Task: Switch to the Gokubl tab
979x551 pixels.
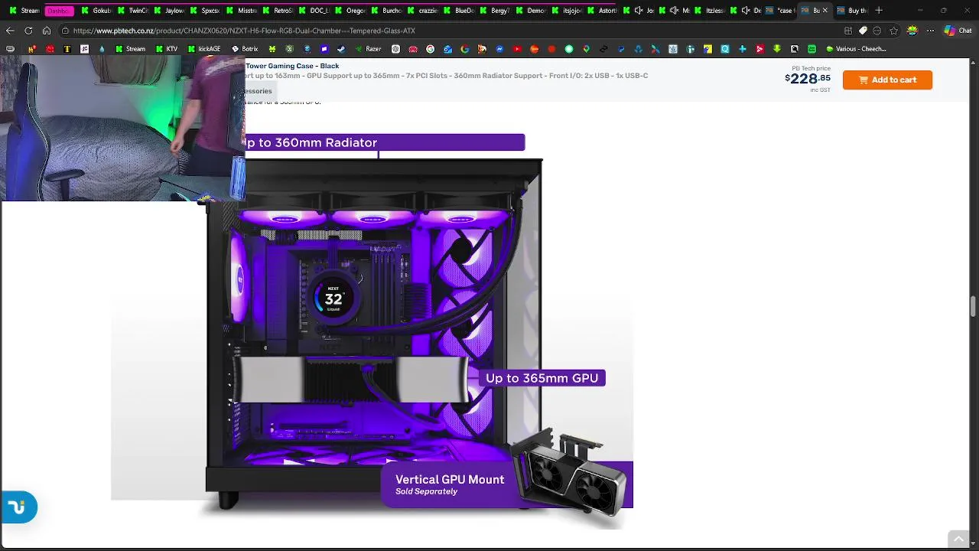Action: point(96,11)
